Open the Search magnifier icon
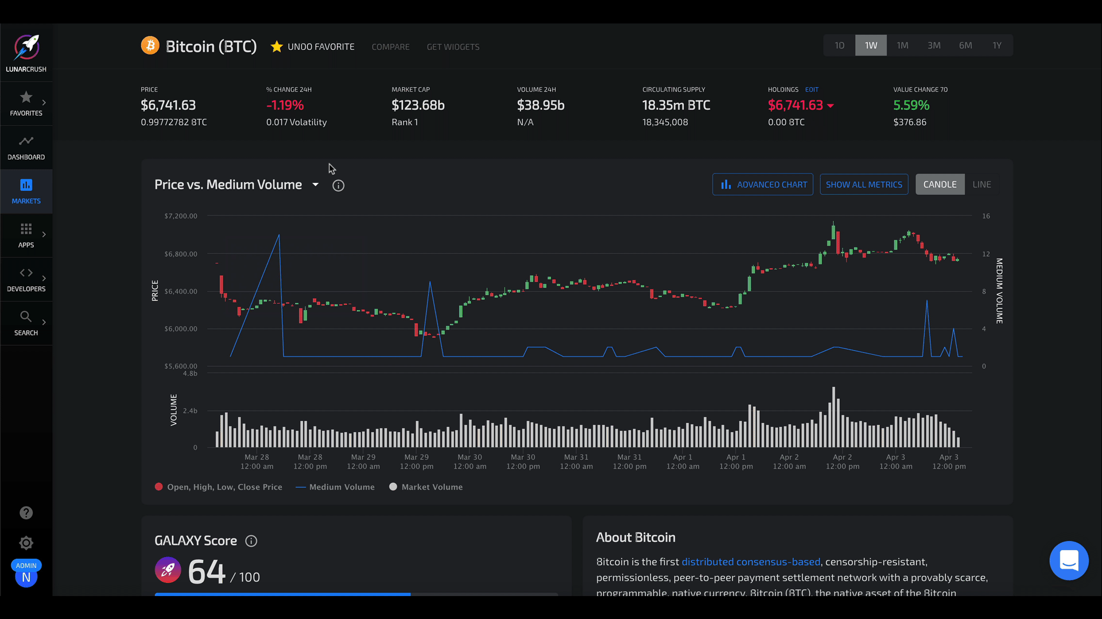 pyautogui.click(x=26, y=316)
